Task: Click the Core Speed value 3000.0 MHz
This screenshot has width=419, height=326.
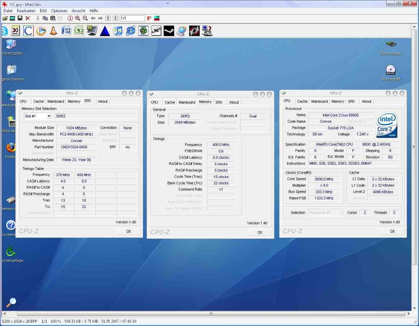Action: [324, 179]
